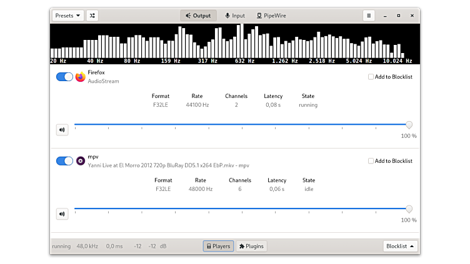470x264 pixels.
Task: Mute the mpv stream speaker icon
Action: [62, 214]
